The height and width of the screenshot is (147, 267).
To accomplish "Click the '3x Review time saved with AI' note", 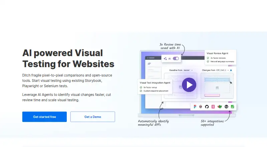I will coord(170,46).
